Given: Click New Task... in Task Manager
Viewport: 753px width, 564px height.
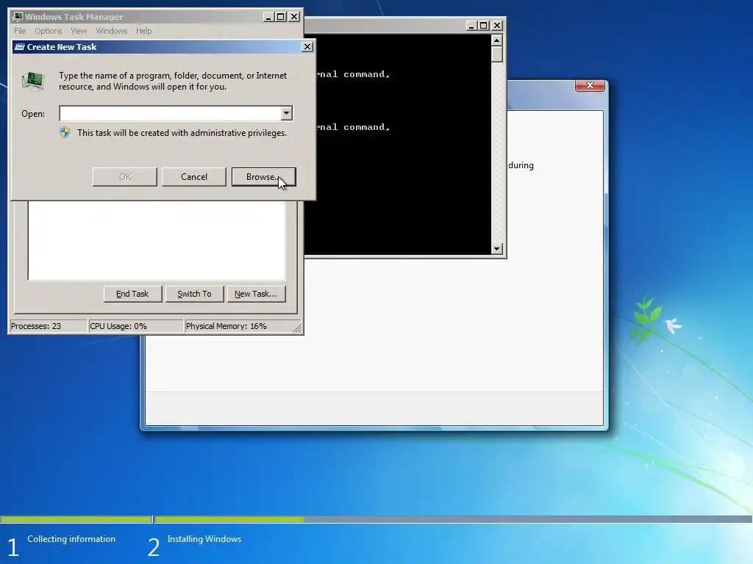Looking at the screenshot, I should tap(256, 294).
